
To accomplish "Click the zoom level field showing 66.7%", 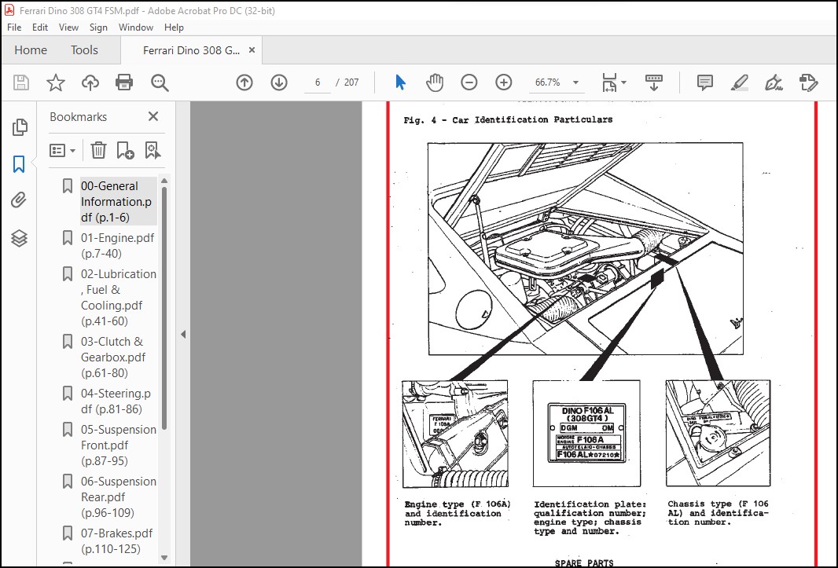I will [x=547, y=82].
